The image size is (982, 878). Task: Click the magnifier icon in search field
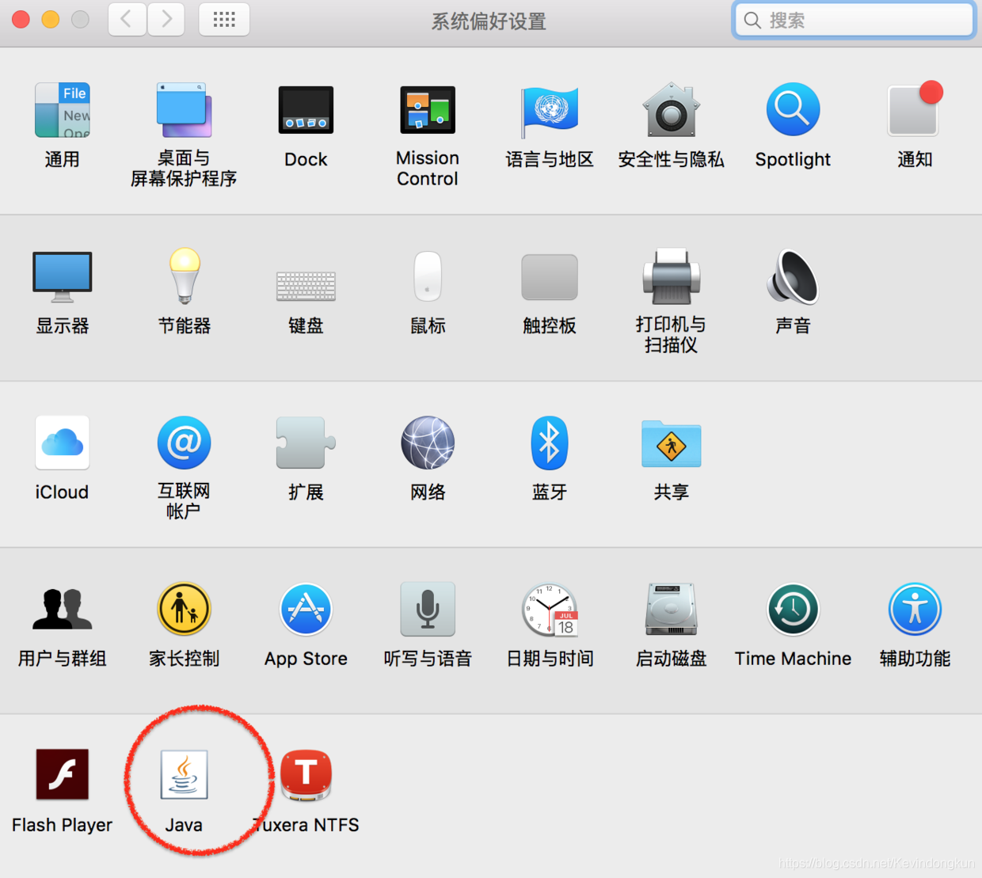(x=752, y=20)
